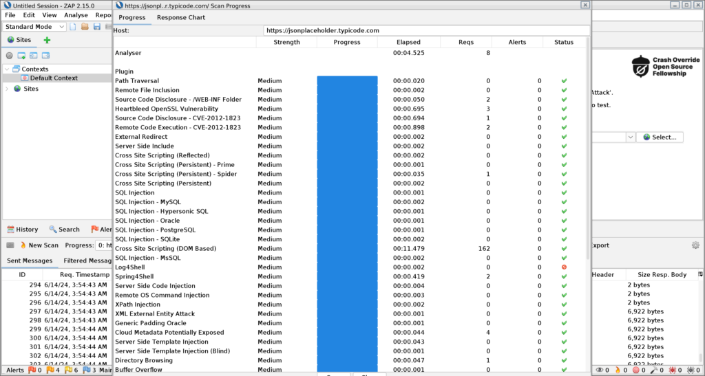The width and height of the screenshot is (705, 376).
Task: Switch to the Response Chart tab
Action: click(181, 17)
